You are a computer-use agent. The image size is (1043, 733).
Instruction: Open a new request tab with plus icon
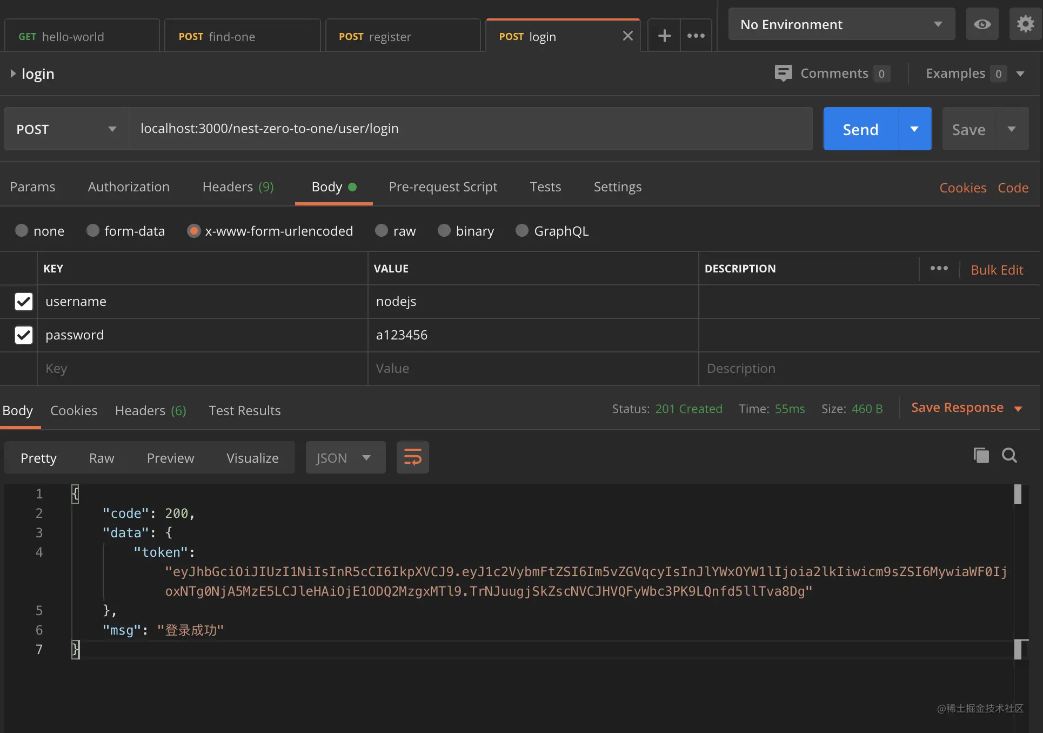click(x=664, y=36)
